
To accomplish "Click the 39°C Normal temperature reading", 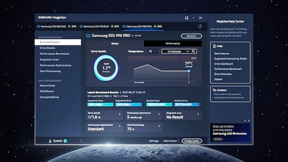I will pyautogui.click(x=189, y=64).
